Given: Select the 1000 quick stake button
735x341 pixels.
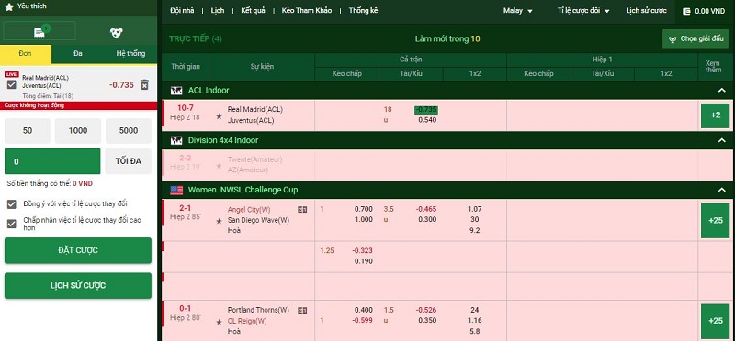Looking at the screenshot, I should pyautogui.click(x=78, y=131).
